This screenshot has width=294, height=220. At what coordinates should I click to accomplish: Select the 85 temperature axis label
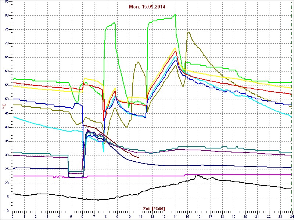6,2
